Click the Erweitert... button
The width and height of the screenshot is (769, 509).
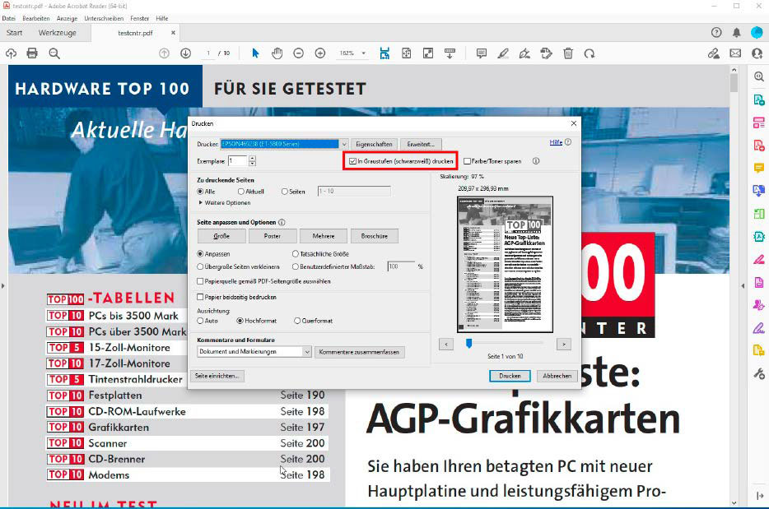pos(421,144)
